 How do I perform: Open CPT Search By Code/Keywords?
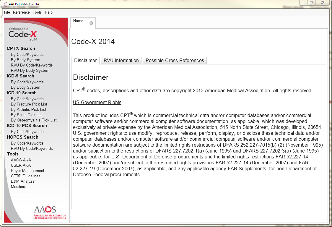point(27,54)
